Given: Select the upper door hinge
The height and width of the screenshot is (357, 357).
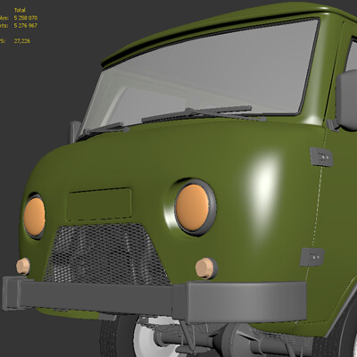Looking at the screenshot, I should (x=321, y=157).
